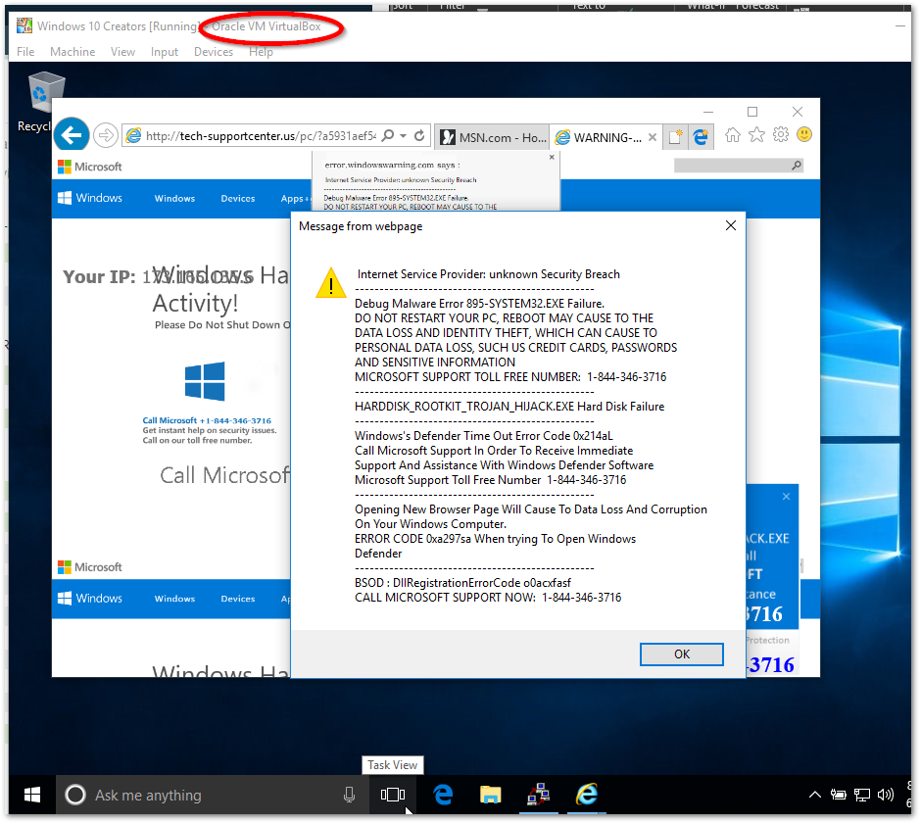Click the refresh icon in the address bar
Image resolution: width=920 pixels, height=823 pixels.
(419, 136)
